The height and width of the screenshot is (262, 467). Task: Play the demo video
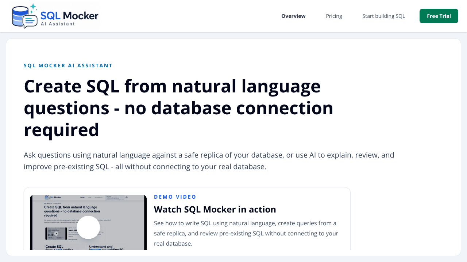pyautogui.click(x=88, y=227)
